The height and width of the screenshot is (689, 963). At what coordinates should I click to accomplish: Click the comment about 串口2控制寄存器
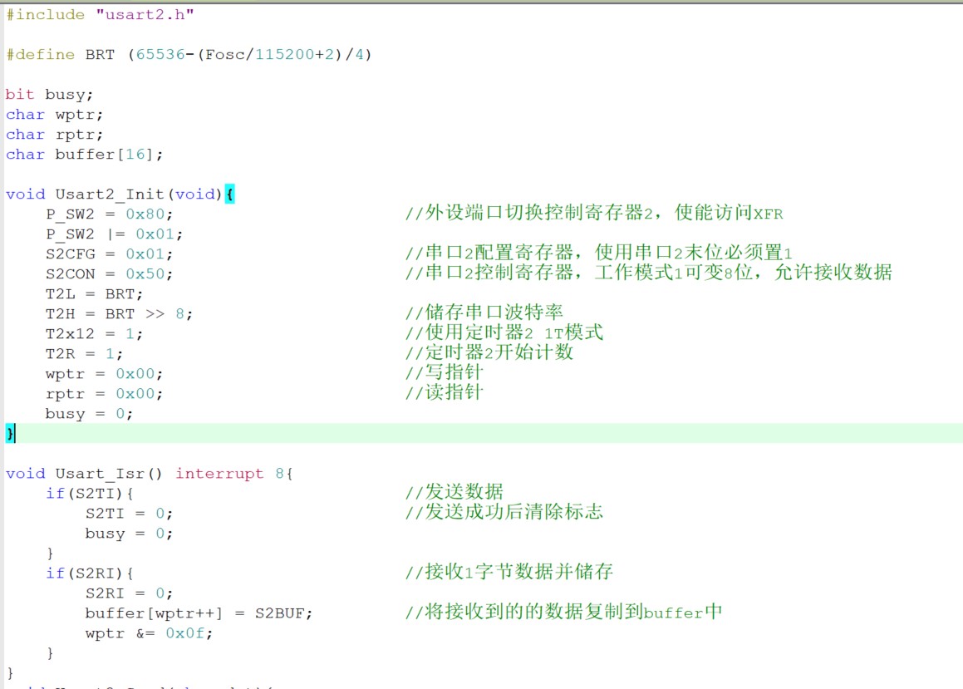point(649,272)
